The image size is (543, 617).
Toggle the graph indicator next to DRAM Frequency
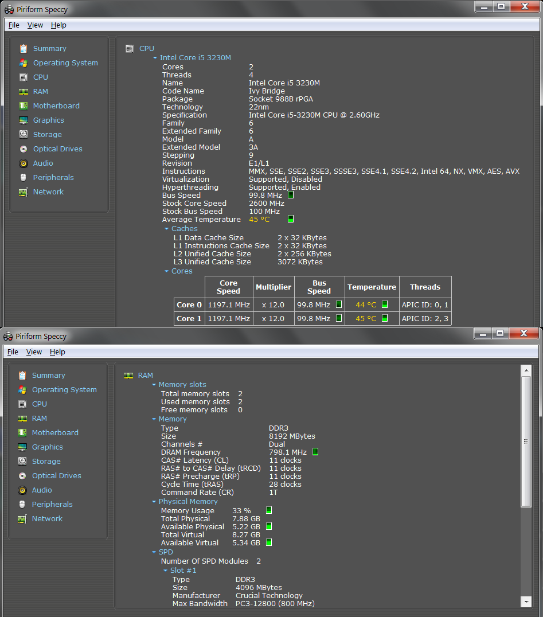click(x=315, y=452)
